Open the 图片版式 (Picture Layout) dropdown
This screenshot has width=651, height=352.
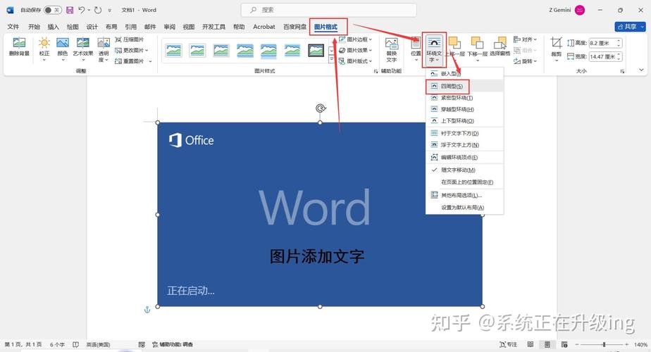coord(355,61)
